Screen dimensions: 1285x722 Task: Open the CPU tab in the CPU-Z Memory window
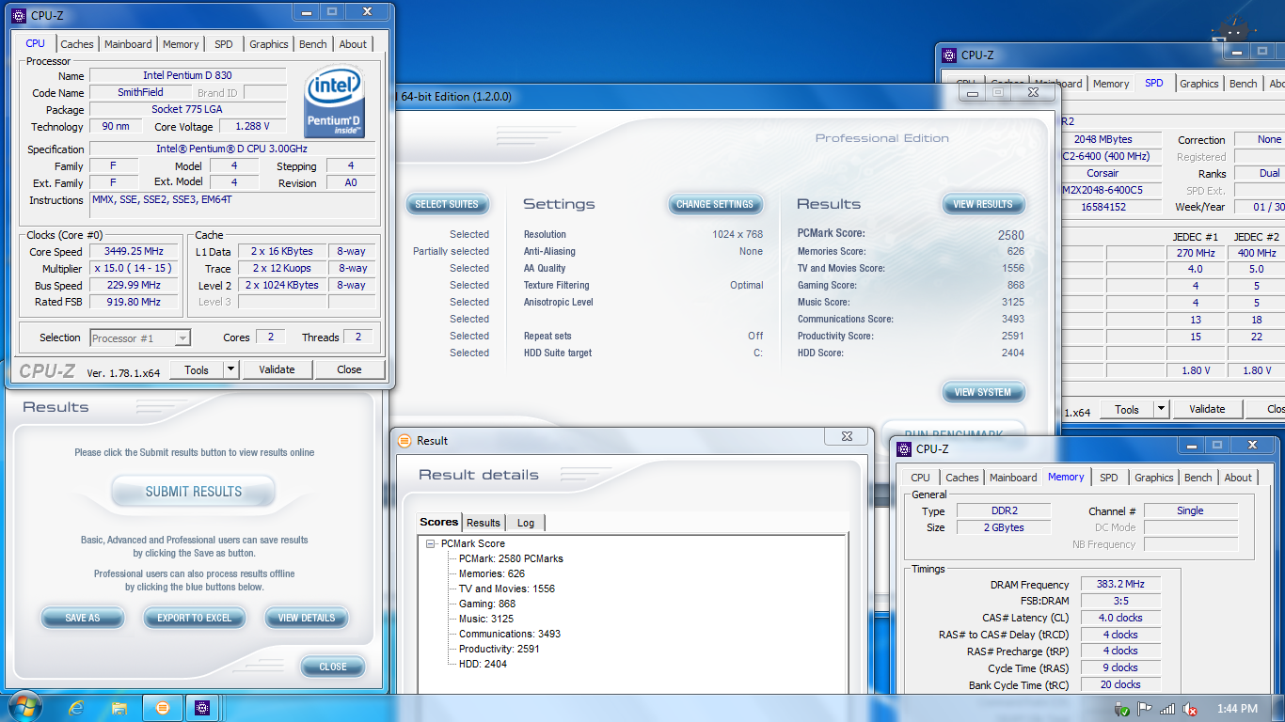(921, 478)
